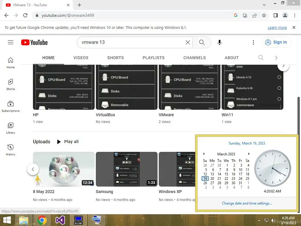Open a new browser tab
The height and width of the screenshot is (226, 301).
coord(79,5)
